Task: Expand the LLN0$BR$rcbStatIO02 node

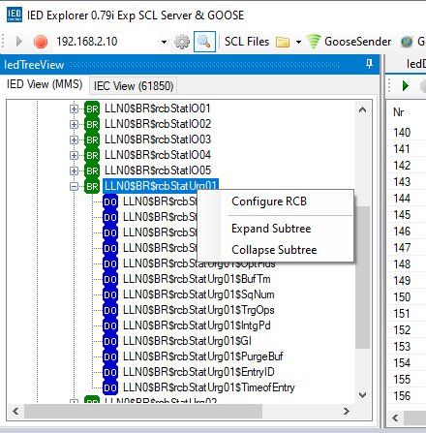Action: (74, 124)
